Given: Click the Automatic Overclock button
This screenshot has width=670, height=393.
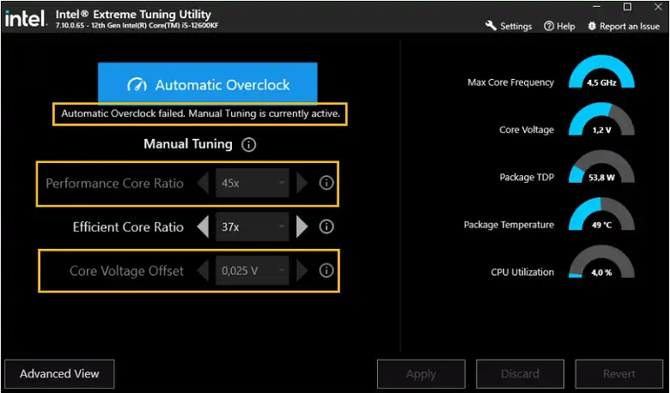Looking at the screenshot, I should click(207, 83).
